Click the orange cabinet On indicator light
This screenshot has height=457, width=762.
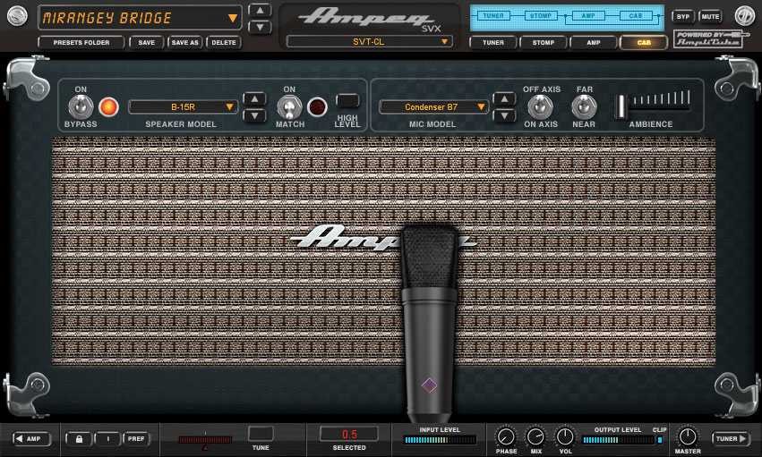[108, 106]
